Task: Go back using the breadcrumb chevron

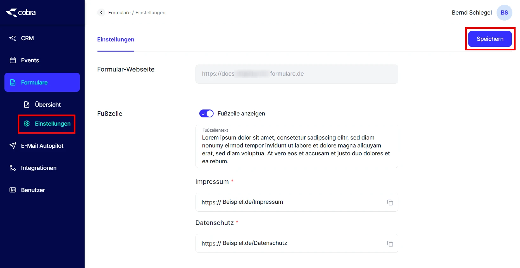Action: (101, 13)
